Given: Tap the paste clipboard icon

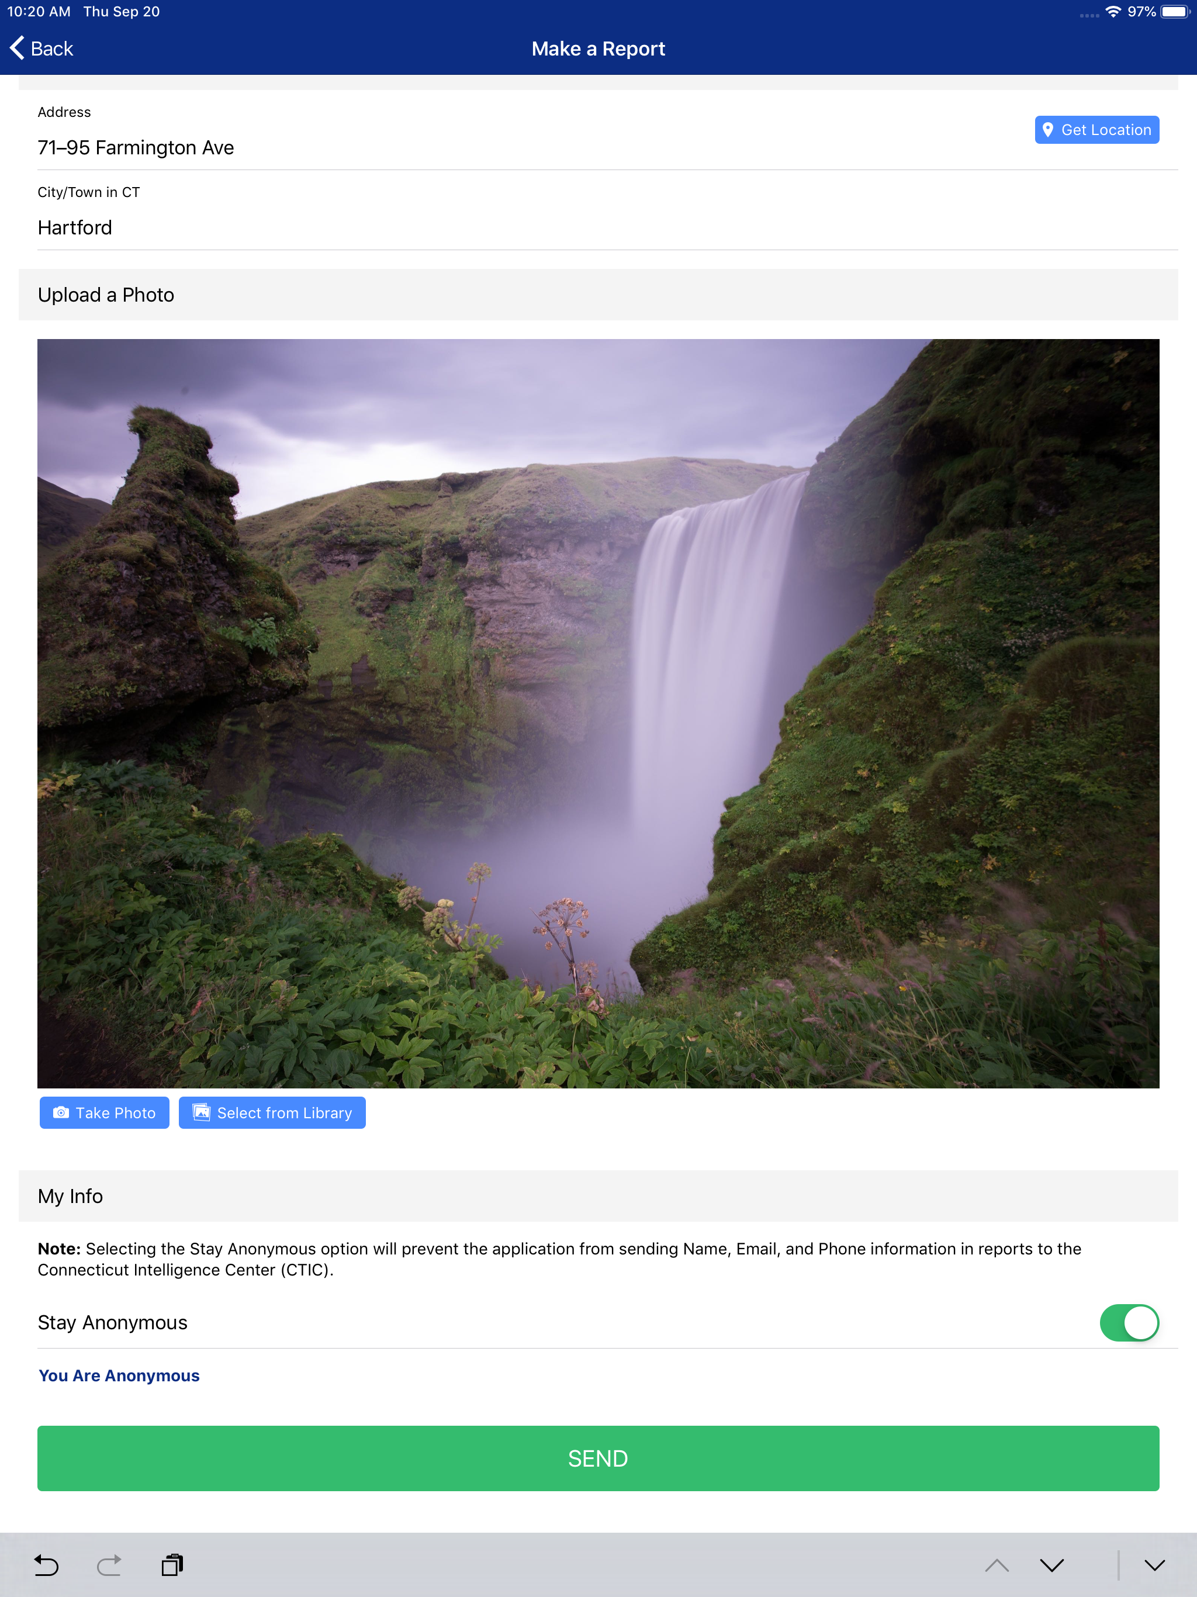Looking at the screenshot, I should [172, 1565].
